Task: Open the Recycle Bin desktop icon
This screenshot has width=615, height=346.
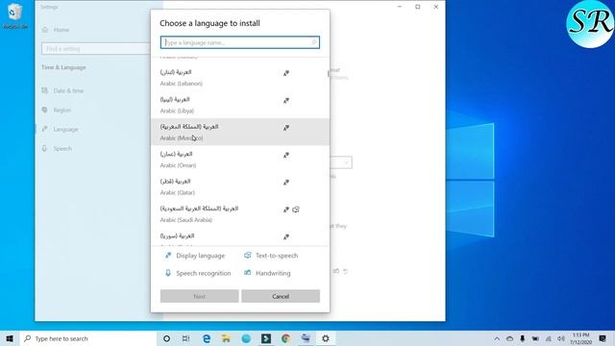Action: [15, 16]
